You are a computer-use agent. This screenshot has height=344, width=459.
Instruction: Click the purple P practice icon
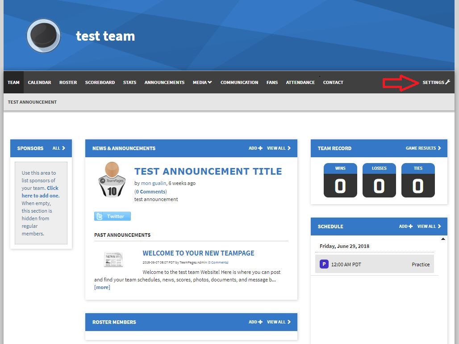pos(324,264)
